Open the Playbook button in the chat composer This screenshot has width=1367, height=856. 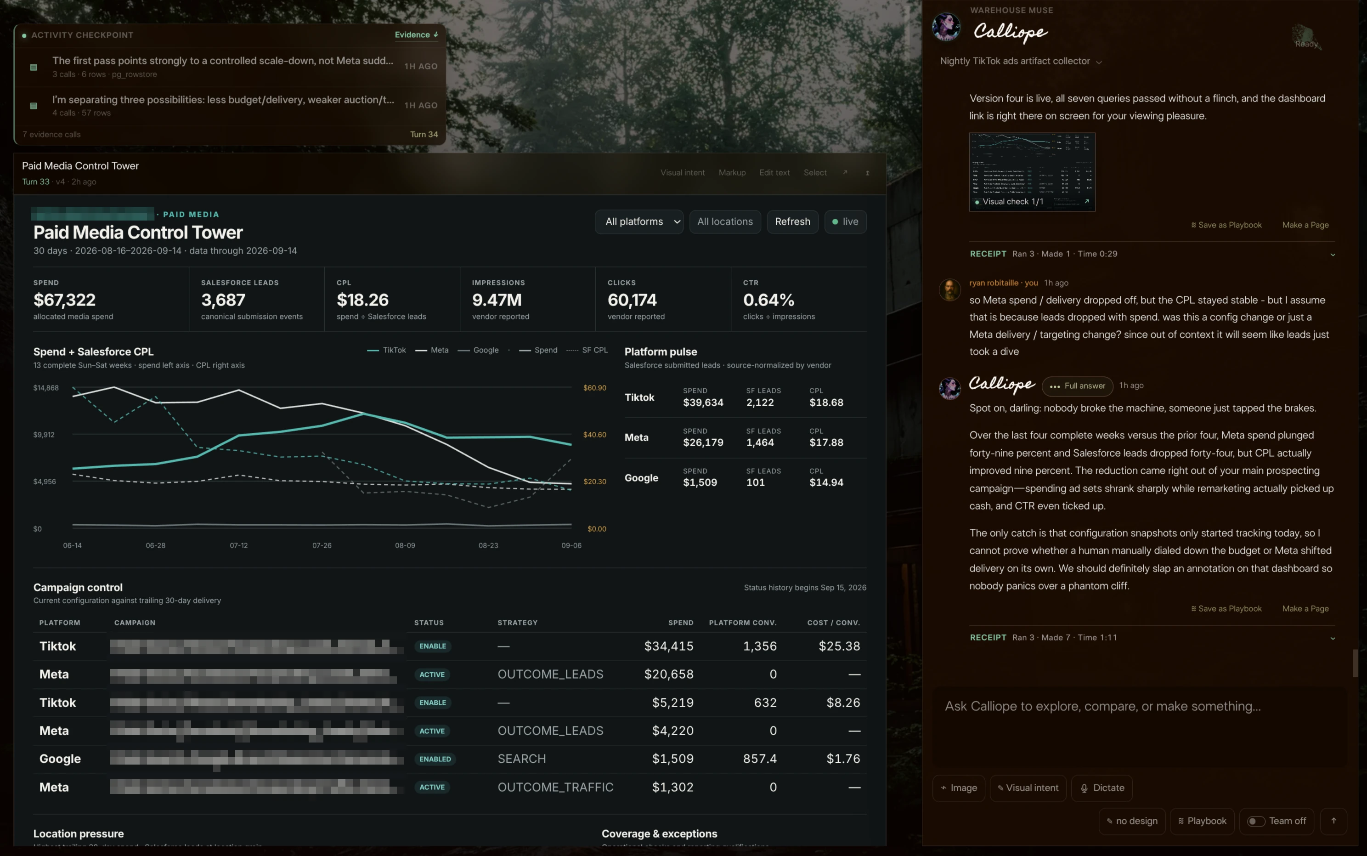(1202, 821)
